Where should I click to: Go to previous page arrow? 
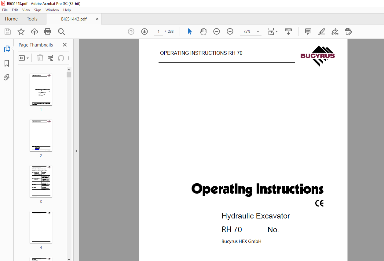coord(131,32)
